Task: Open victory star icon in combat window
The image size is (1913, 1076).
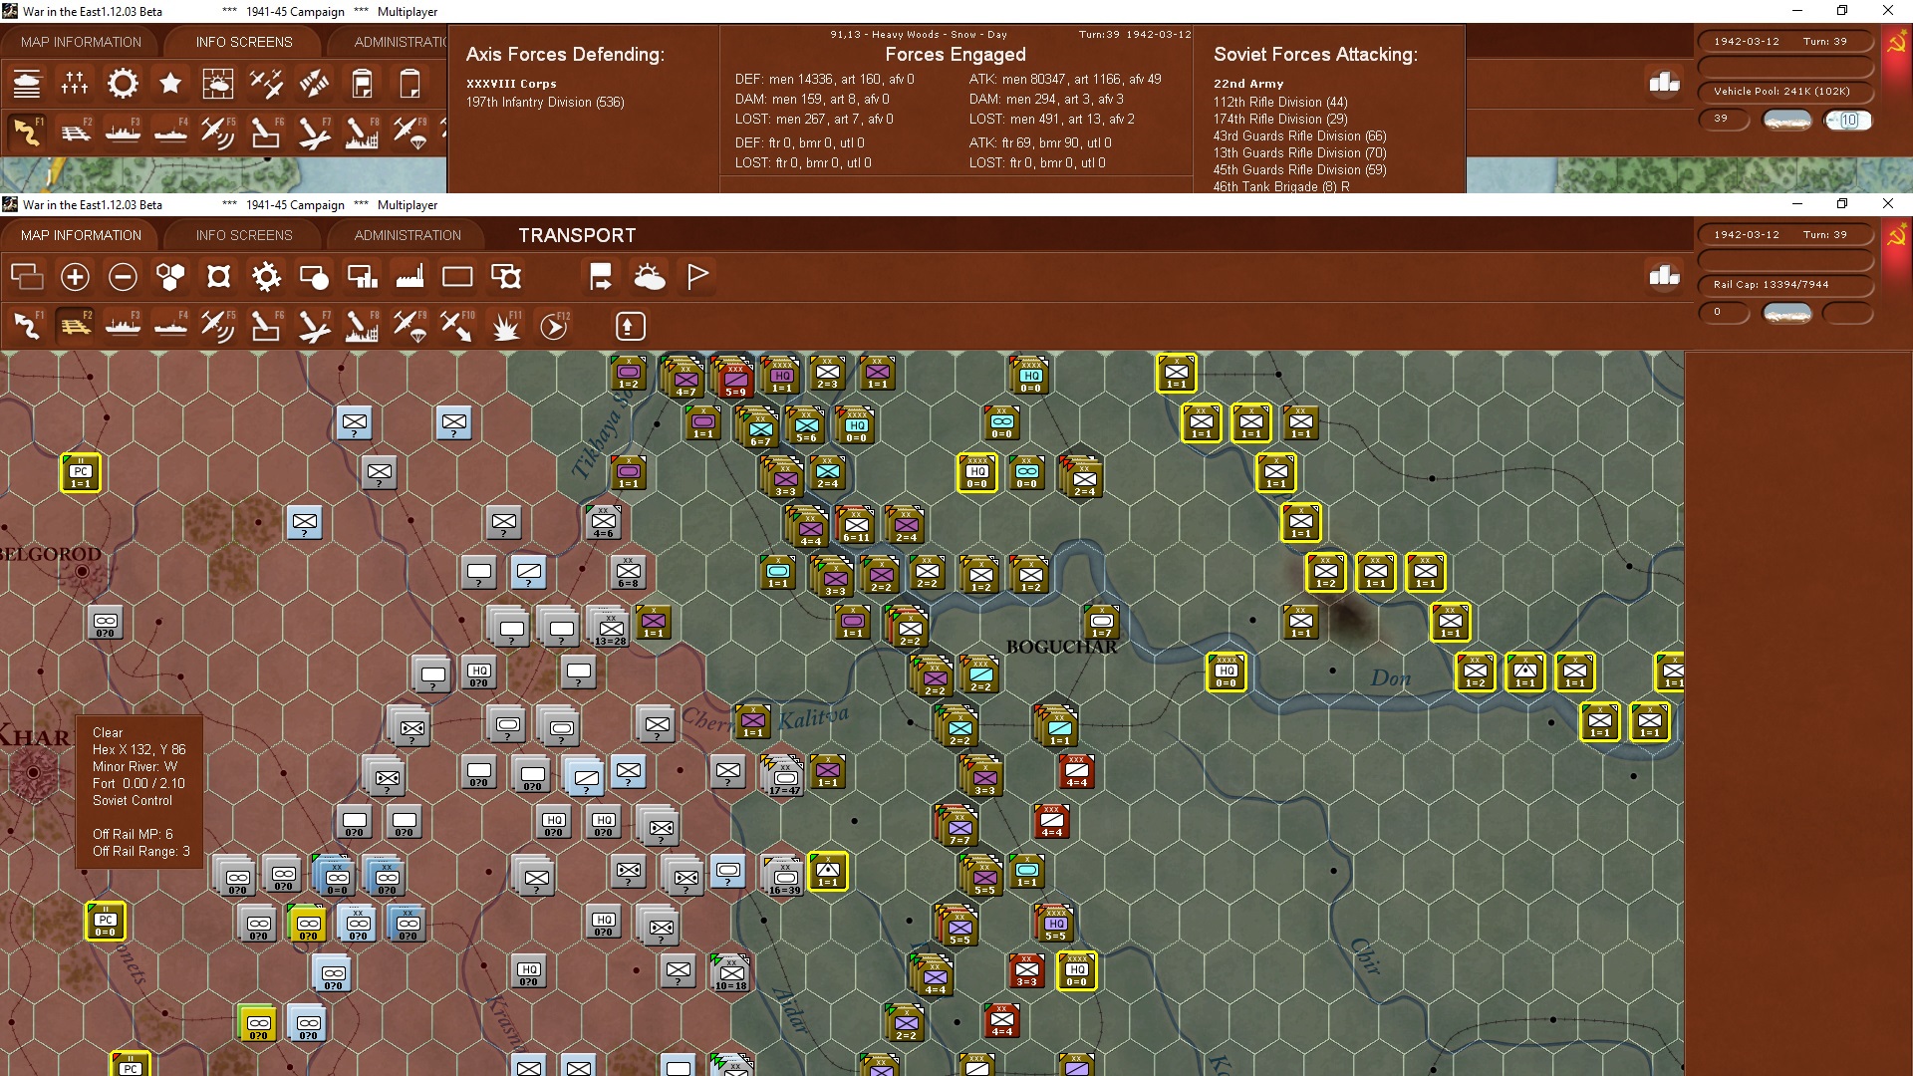Action: 170,84
